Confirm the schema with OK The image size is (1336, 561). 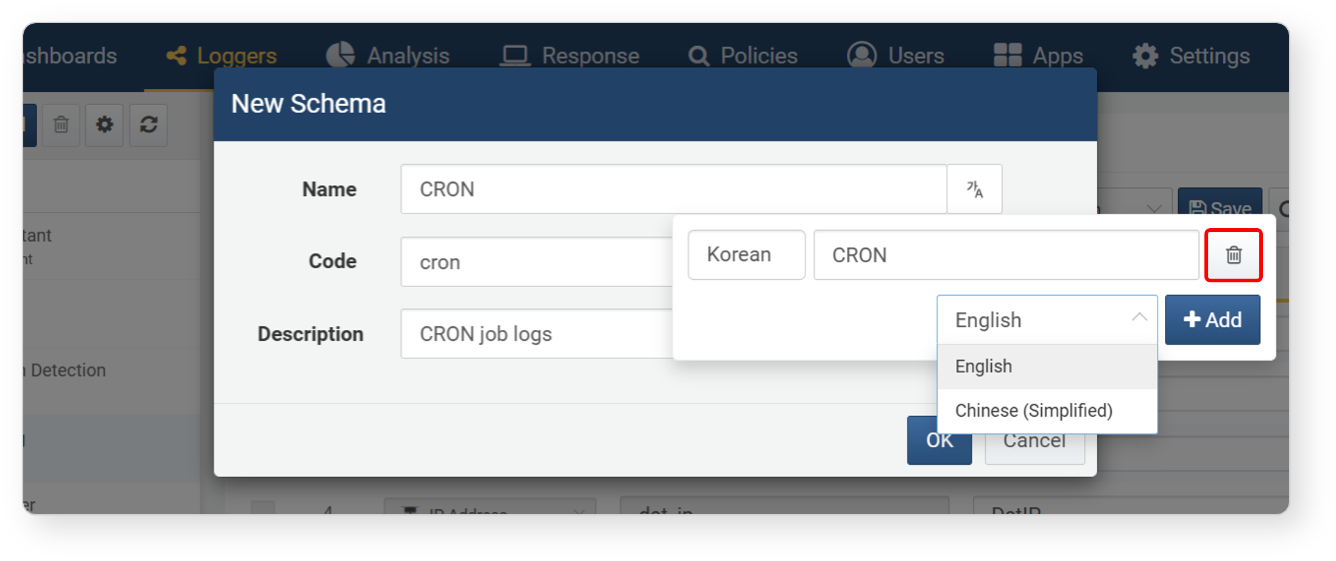(939, 441)
